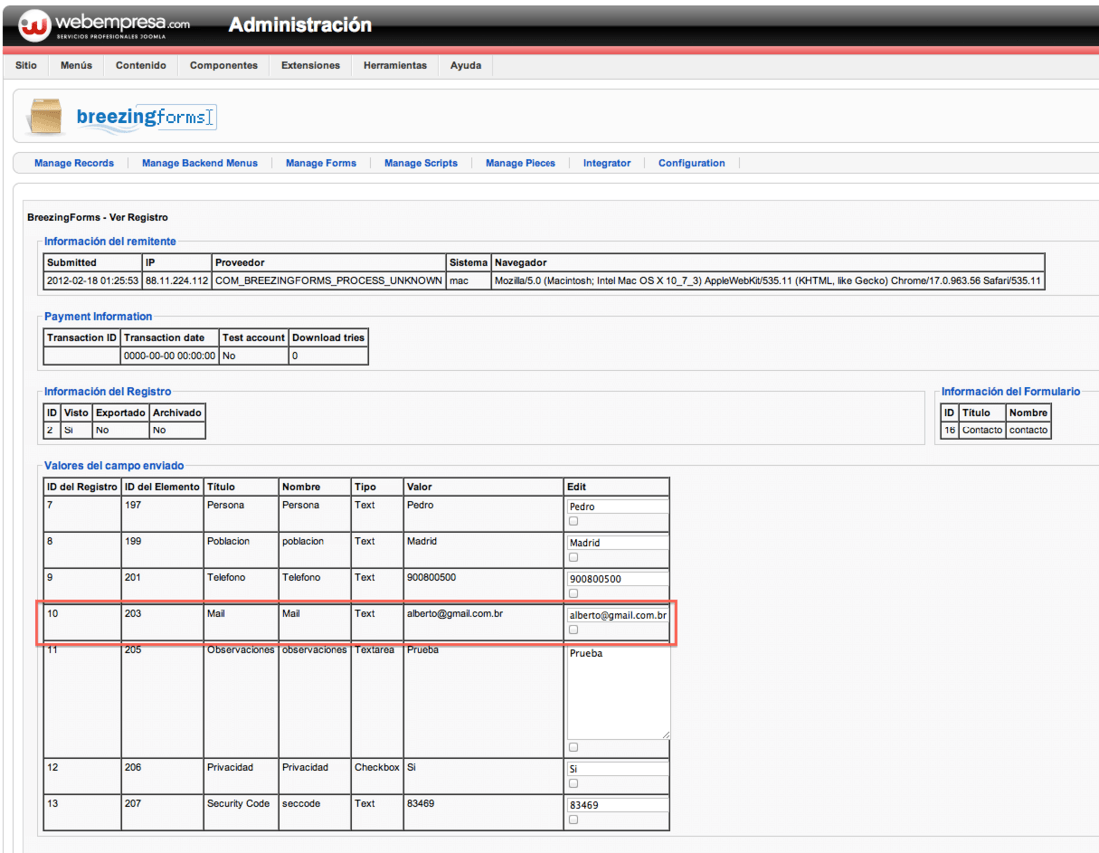Open the Menús menu

(x=76, y=65)
